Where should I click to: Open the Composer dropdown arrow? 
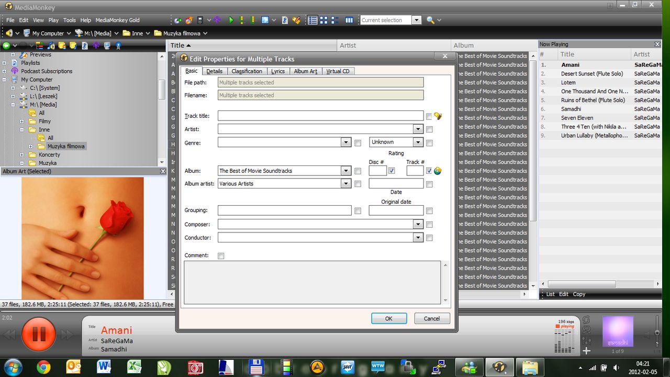[418, 224]
